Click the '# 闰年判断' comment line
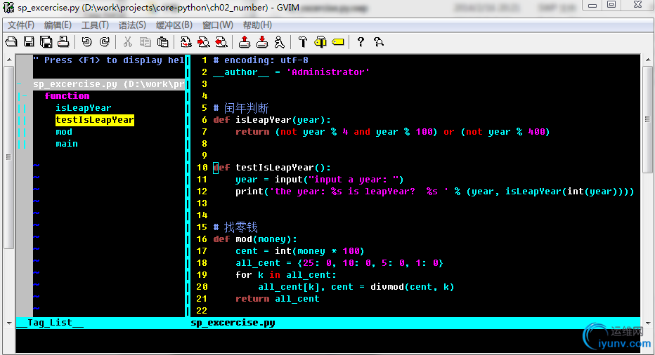Image resolution: width=655 pixels, height=355 pixels. point(240,108)
